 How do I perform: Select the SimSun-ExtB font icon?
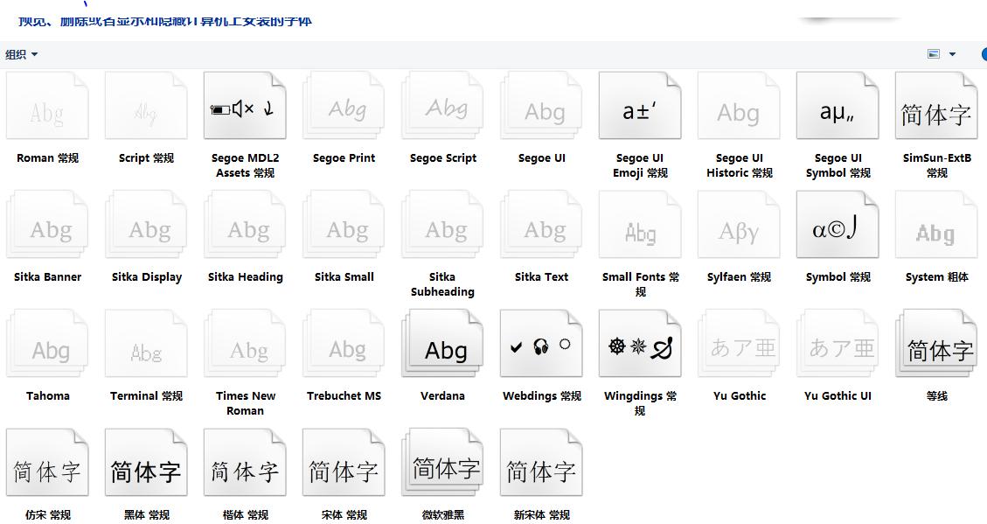pos(936,106)
